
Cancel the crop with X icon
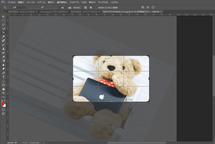tap(148, 7)
